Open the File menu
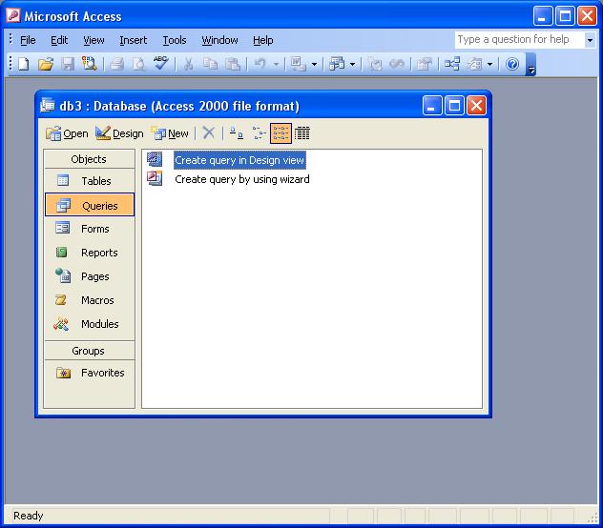 coord(28,40)
